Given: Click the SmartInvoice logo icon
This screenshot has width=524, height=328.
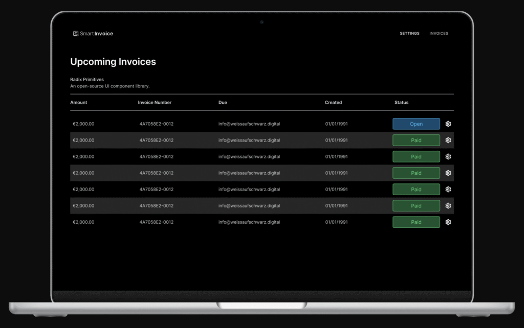Looking at the screenshot, I should tap(76, 34).
